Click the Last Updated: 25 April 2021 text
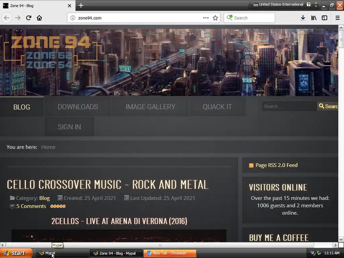Image resolution: width=344 pixels, height=258 pixels. pos(163,198)
